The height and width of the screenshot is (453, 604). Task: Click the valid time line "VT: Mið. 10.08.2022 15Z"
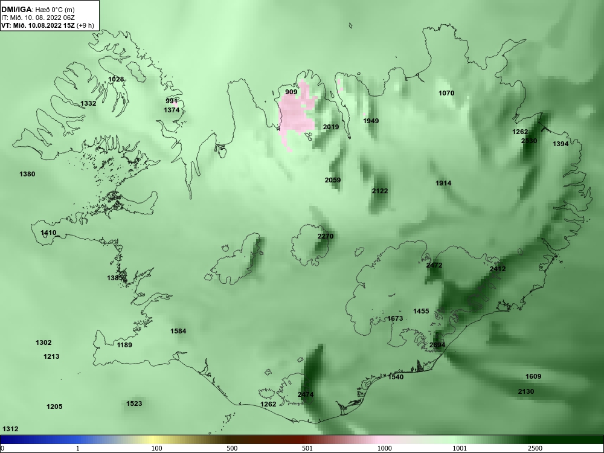(39, 25)
